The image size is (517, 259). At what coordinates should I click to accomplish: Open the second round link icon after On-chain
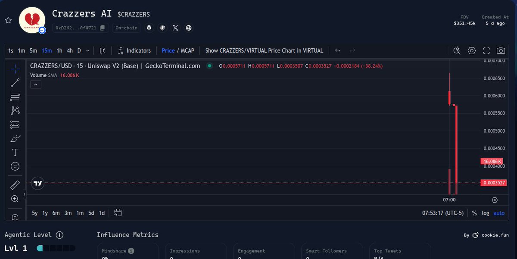[162, 28]
